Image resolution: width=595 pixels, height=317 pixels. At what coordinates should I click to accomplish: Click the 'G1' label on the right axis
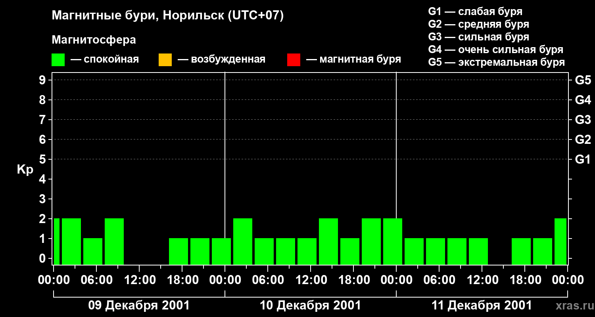(x=583, y=159)
